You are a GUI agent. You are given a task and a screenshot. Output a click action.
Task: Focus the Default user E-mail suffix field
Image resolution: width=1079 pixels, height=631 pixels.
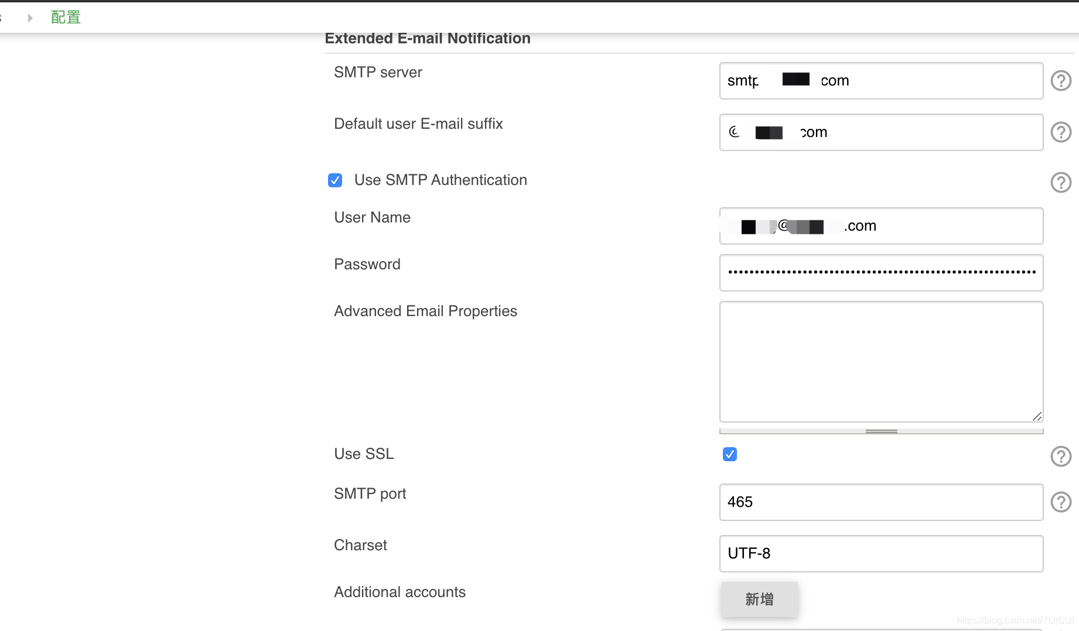click(881, 132)
